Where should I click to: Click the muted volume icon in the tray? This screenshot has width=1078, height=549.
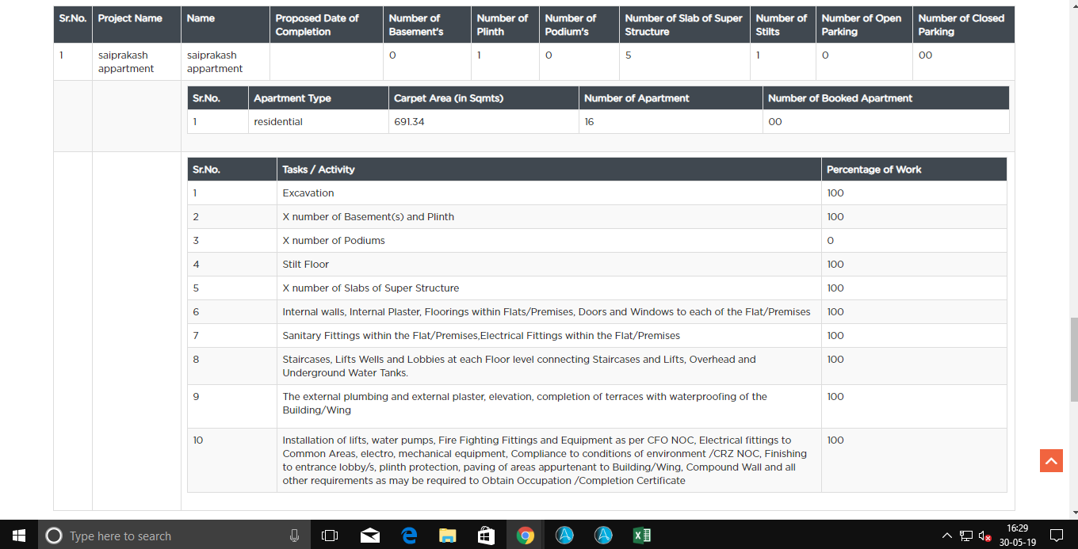pyautogui.click(x=985, y=536)
